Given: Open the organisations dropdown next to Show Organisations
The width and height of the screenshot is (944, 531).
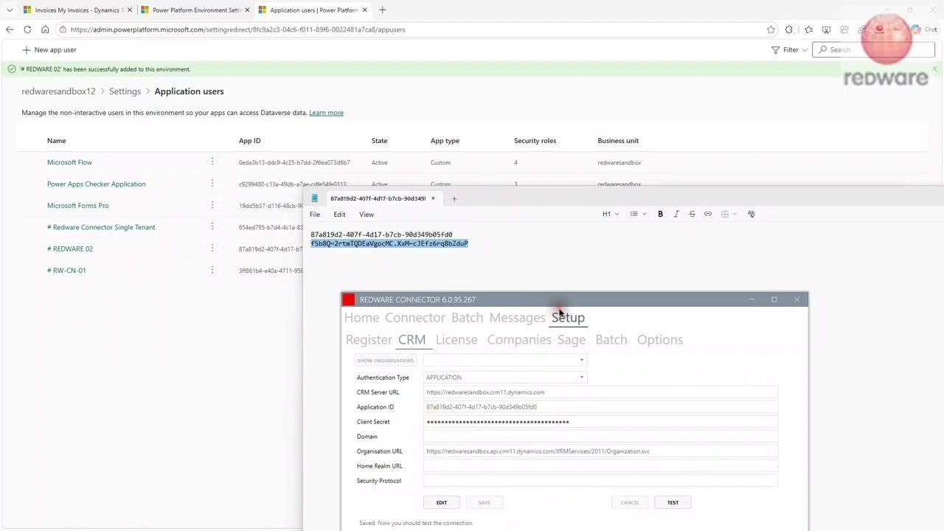Looking at the screenshot, I should pos(505,360).
